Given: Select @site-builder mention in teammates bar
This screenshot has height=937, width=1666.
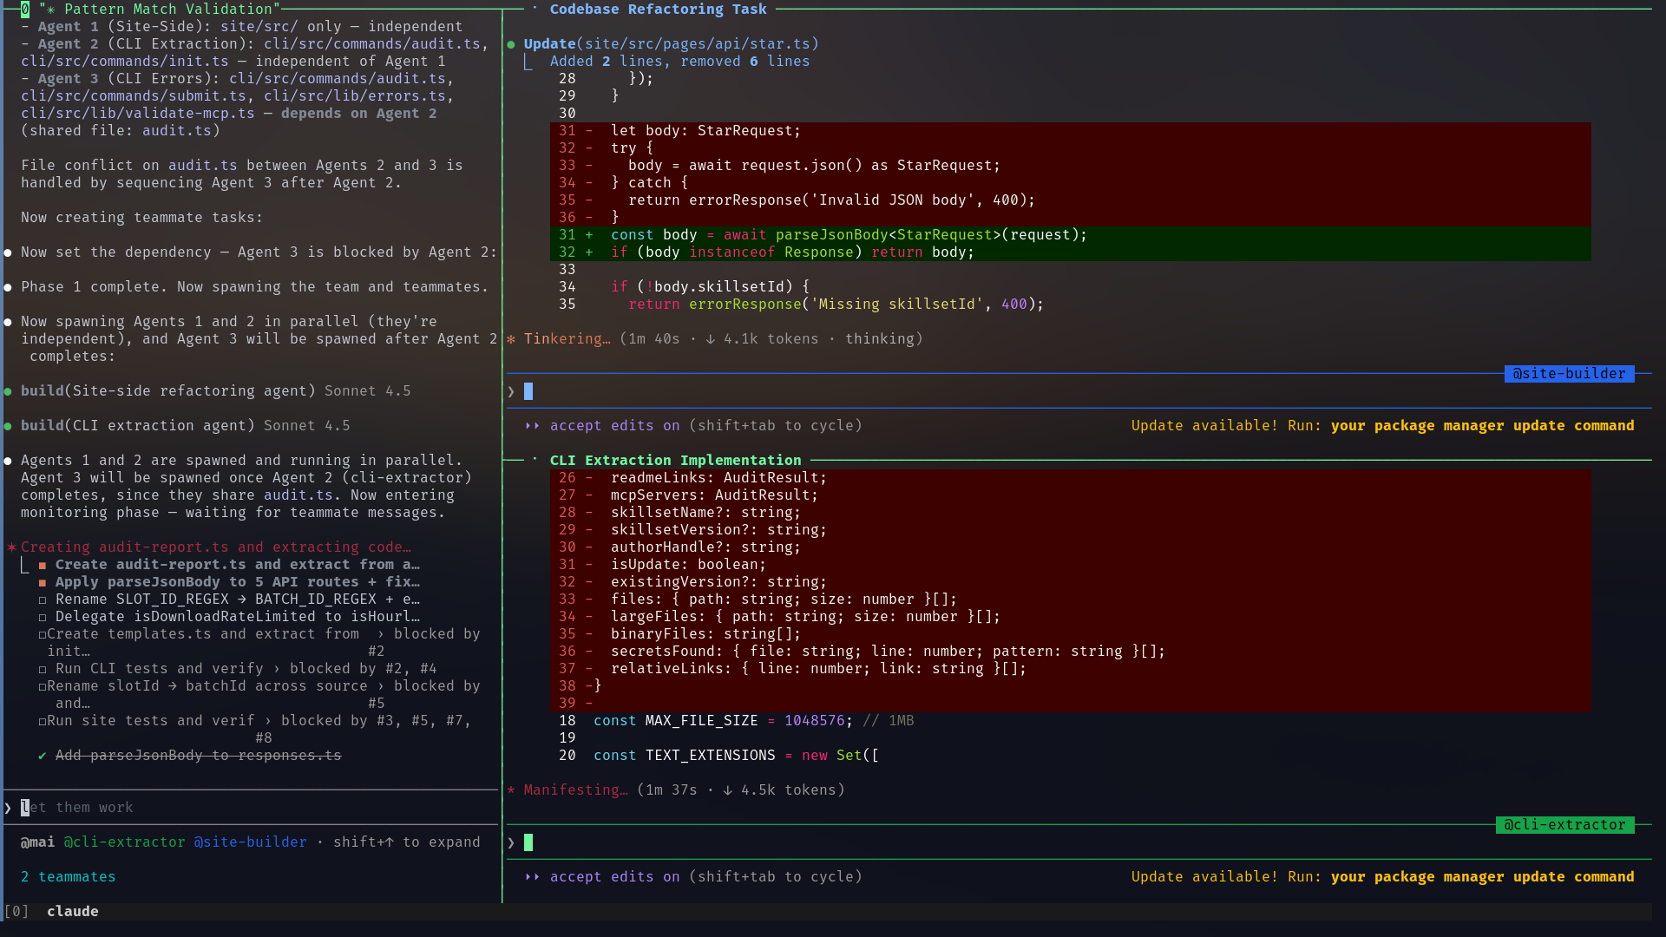Looking at the screenshot, I should tap(251, 842).
